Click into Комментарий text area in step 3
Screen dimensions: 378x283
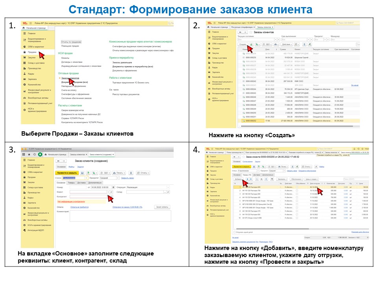(x=120, y=216)
